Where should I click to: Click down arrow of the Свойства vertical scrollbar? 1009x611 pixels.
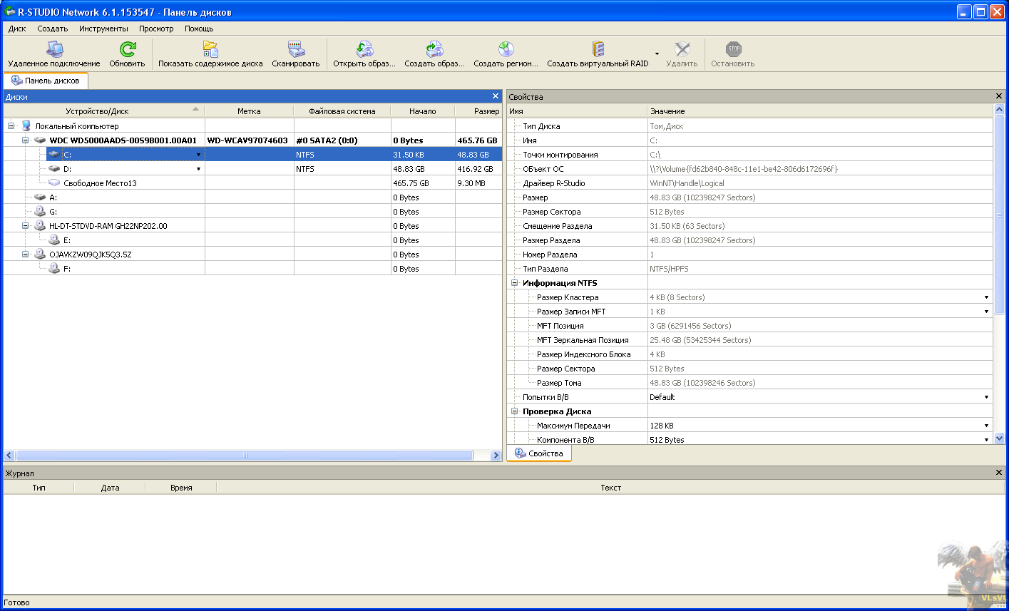pyautogui.click(x=999, y=439)
